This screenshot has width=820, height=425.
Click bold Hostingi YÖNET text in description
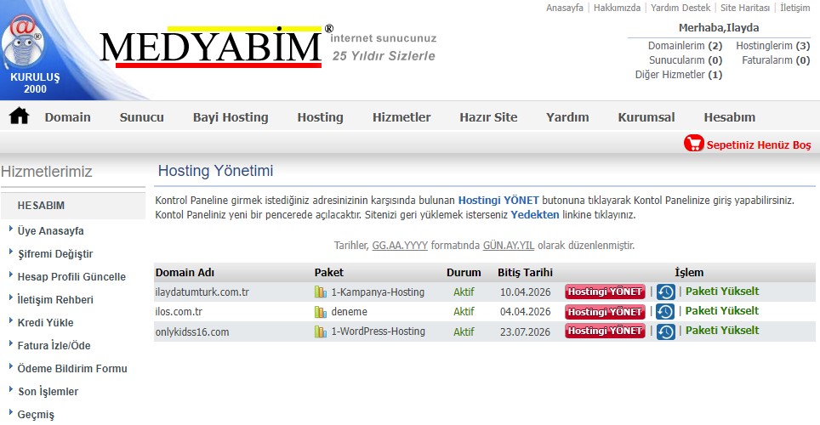click(x=498, y=201)
